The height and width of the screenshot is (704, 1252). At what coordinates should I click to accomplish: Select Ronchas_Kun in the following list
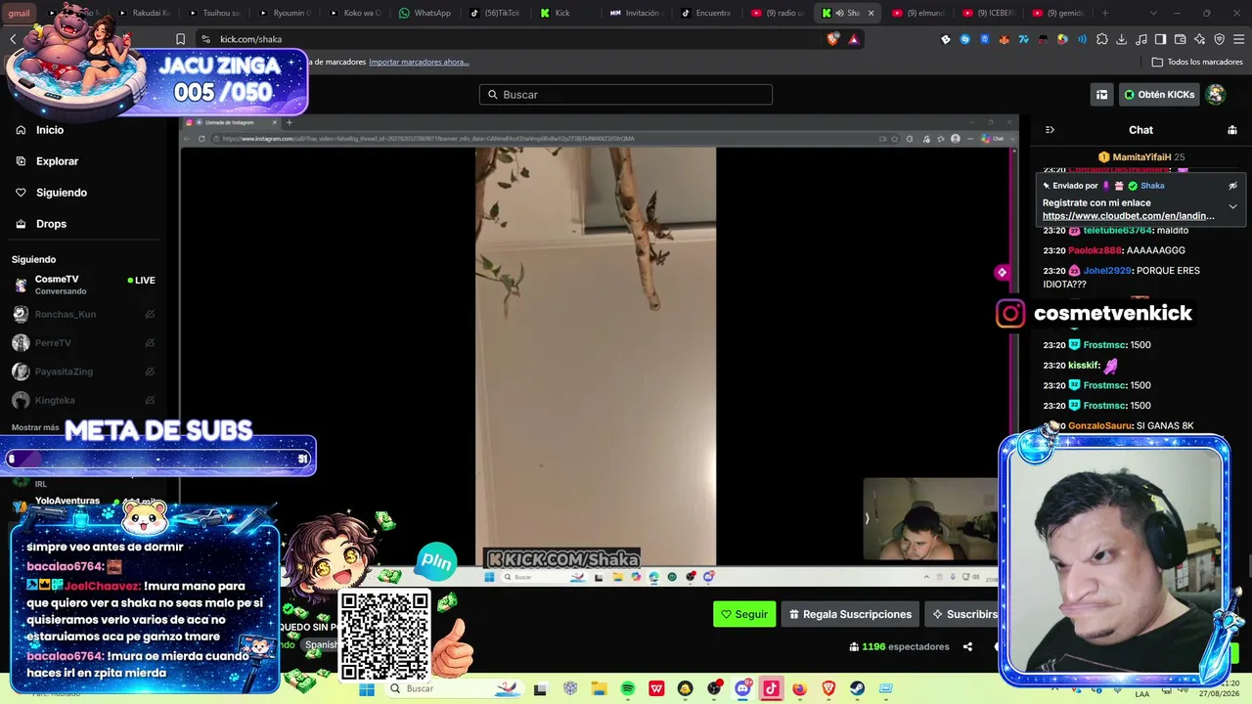pyautogui.click(x=84, y=314)
